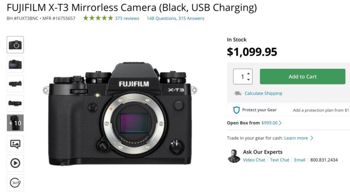Screen dimensions: 350x193
Task: Click the Protect your Gear shield icon
Action: click(x=236, y=110)
